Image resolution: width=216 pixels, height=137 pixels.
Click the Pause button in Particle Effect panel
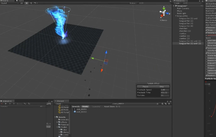(145, 87)
